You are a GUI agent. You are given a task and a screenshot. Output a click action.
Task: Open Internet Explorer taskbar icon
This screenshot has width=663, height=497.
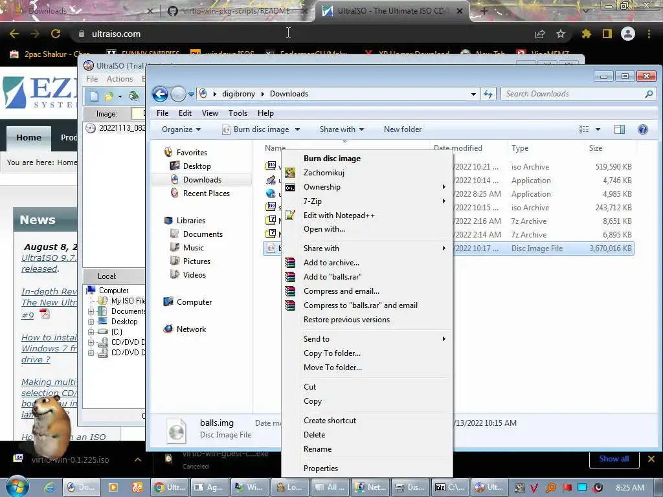tap(49, 487)
